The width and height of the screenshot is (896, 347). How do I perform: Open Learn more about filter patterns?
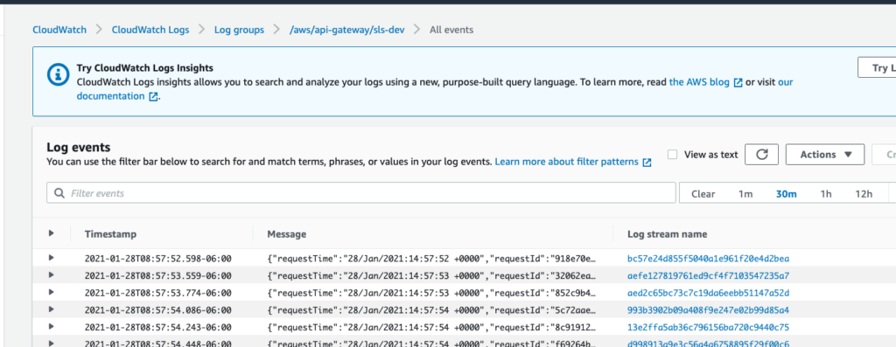point(566,162)
